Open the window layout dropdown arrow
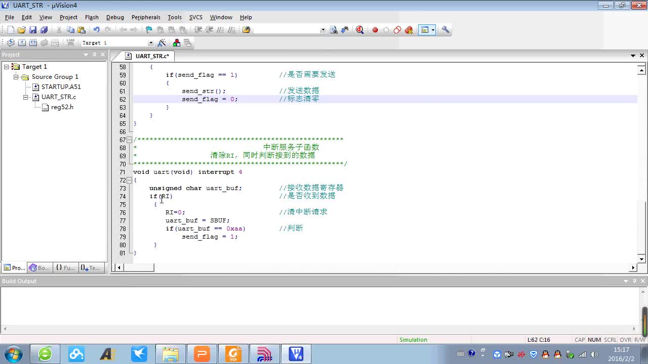648x364 pixels. 433,30
